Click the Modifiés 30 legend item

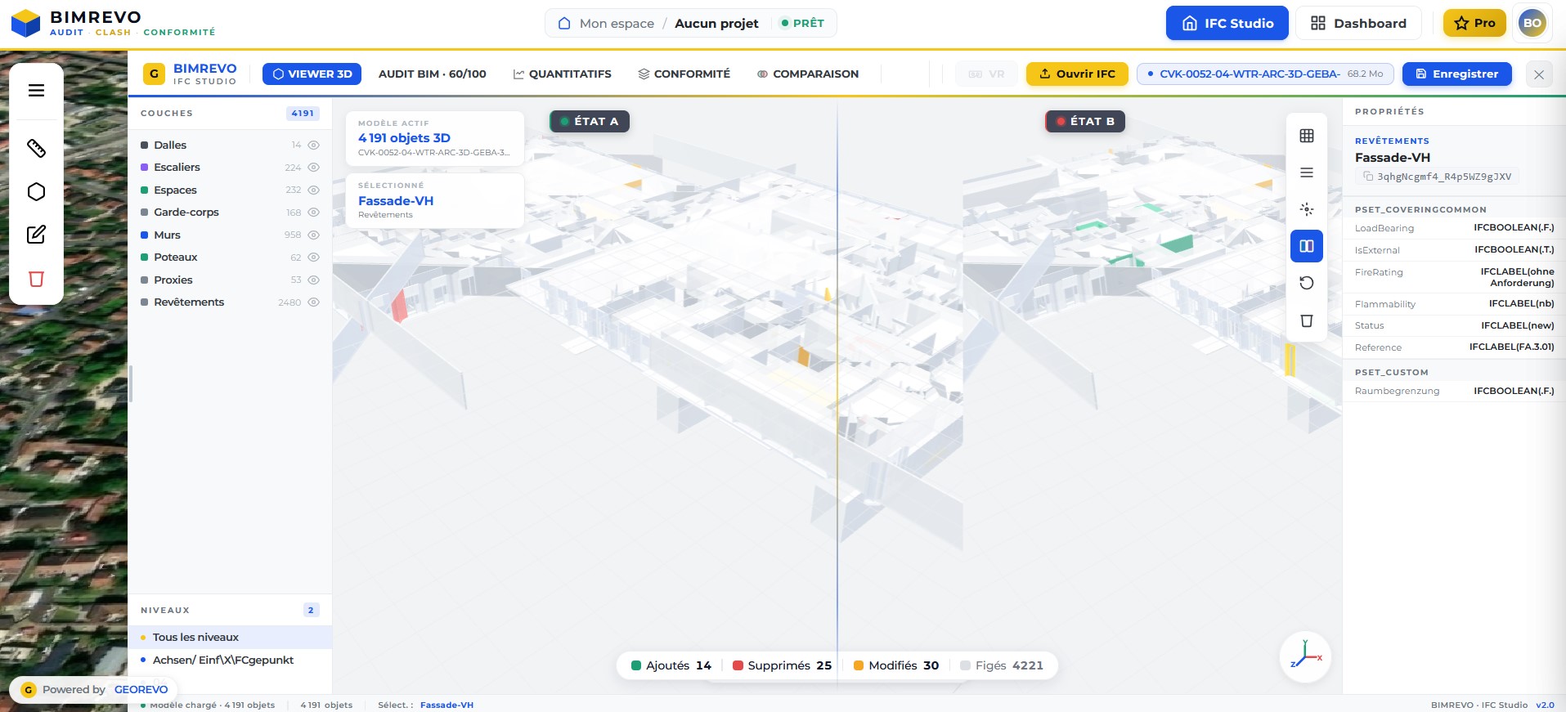[x=895, y=665]
